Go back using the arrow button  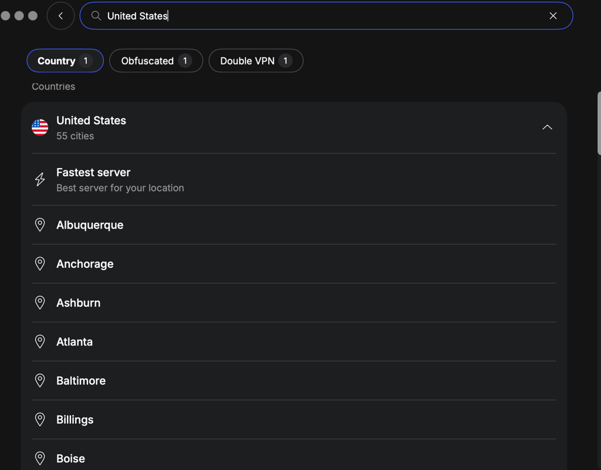tap(60, 16)
